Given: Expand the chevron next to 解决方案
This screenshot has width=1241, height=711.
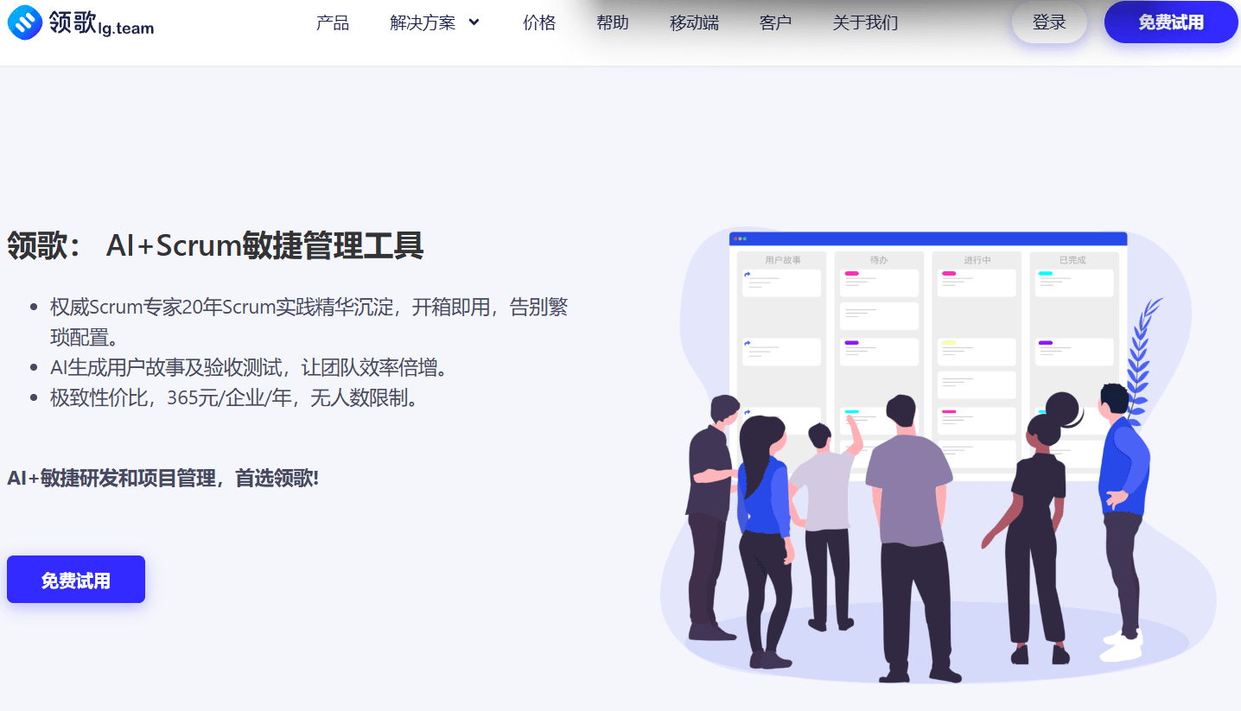Looking at the screenshot, I should (x=474, y=22).
